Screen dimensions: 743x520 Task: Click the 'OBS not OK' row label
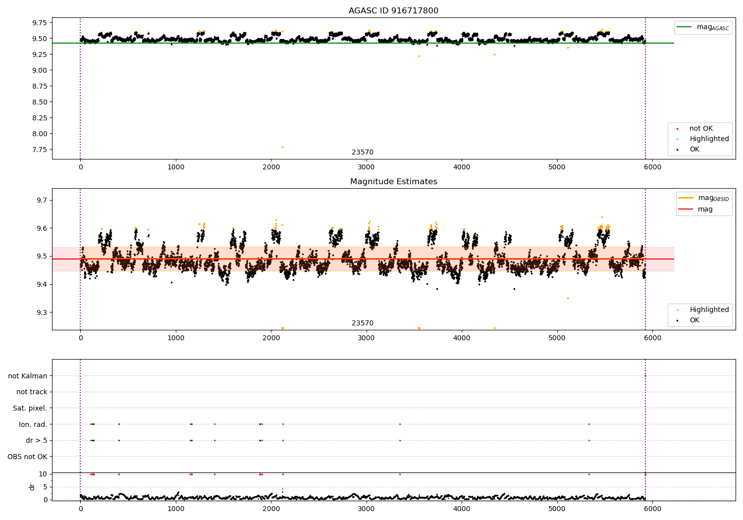tap(28, 457)
